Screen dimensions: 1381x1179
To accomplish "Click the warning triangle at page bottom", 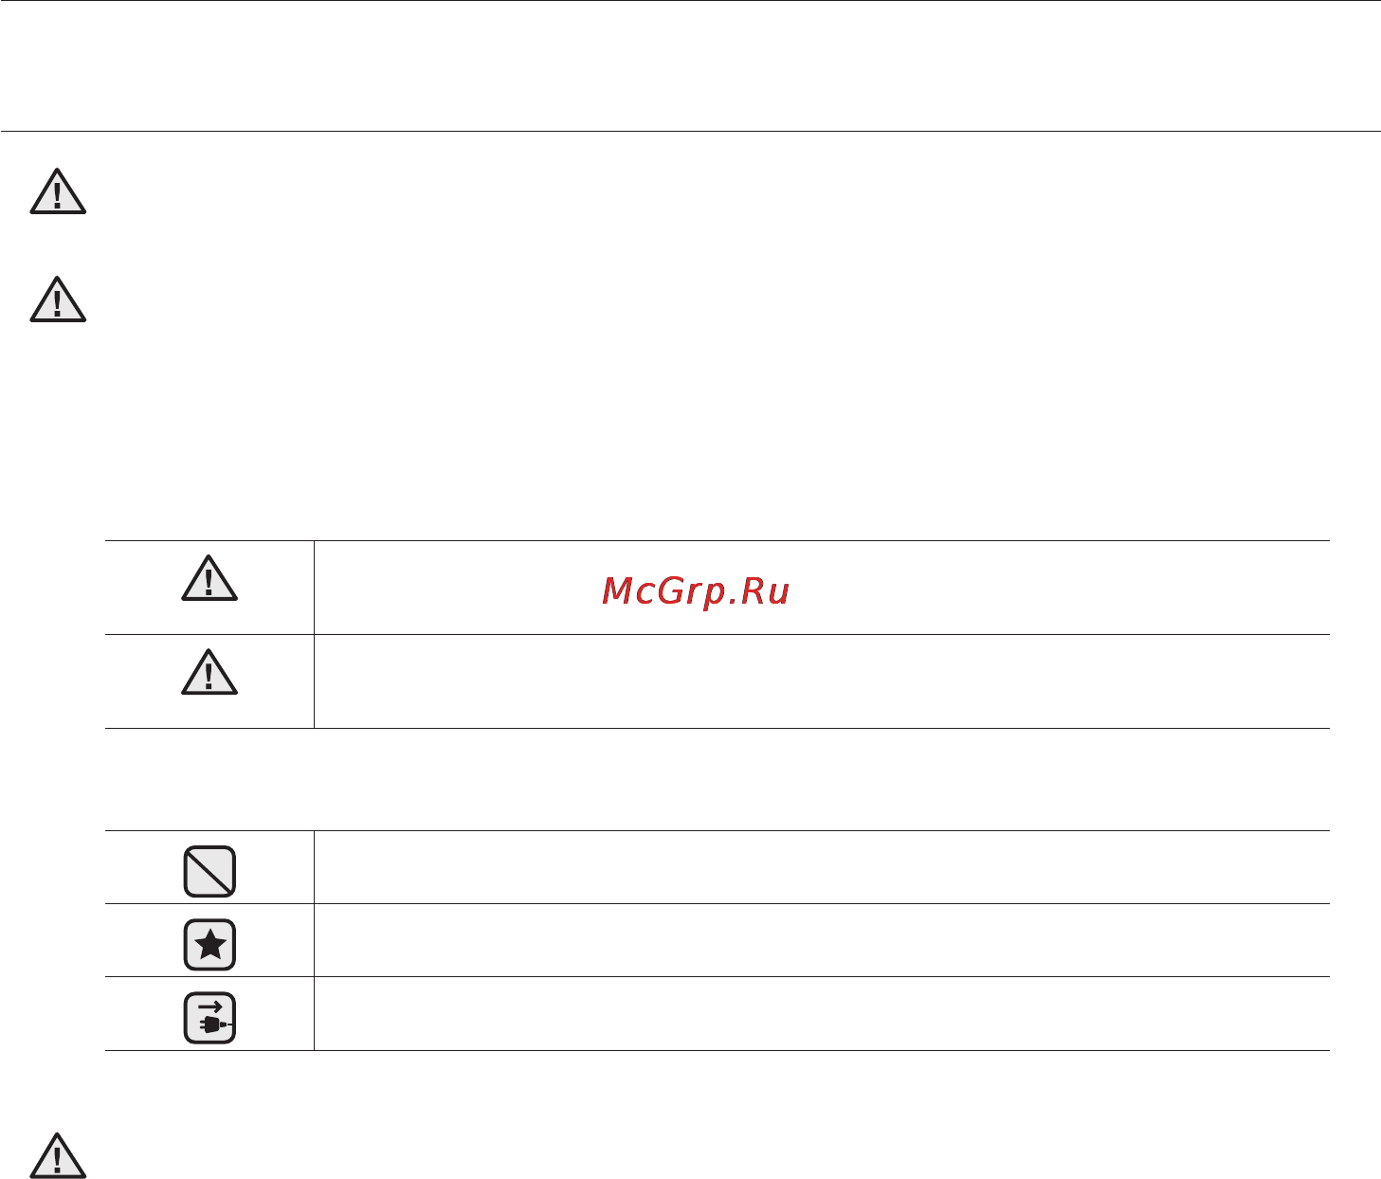I will click(x=58, y=1155).
